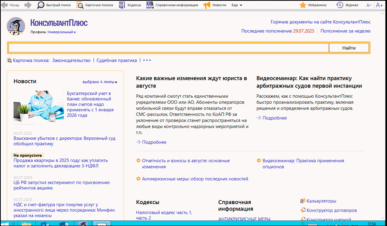Expand more search card options (three dots)
Image resolution: width=387 pixels, height=226 pixels.
click(147, 60)
